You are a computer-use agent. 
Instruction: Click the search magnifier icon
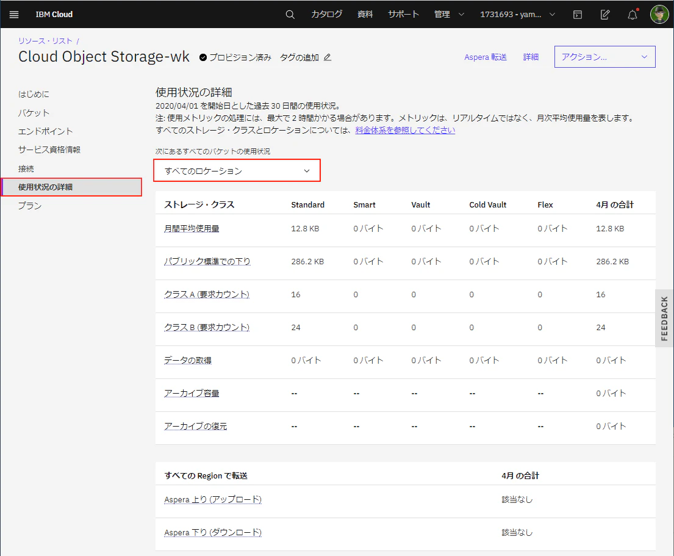click(290, 14)
